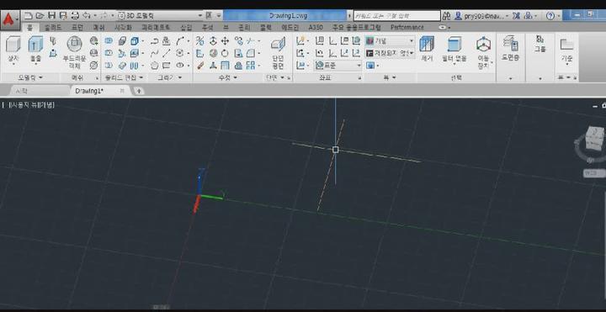Select the Move tool with four arrows

pyautogui.click(x=225, y=40)
